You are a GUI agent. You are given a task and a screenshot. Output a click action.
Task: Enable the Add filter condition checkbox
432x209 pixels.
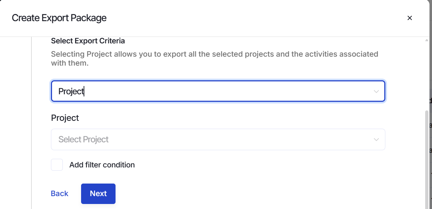pyautogui.click(x=57, y=165)
